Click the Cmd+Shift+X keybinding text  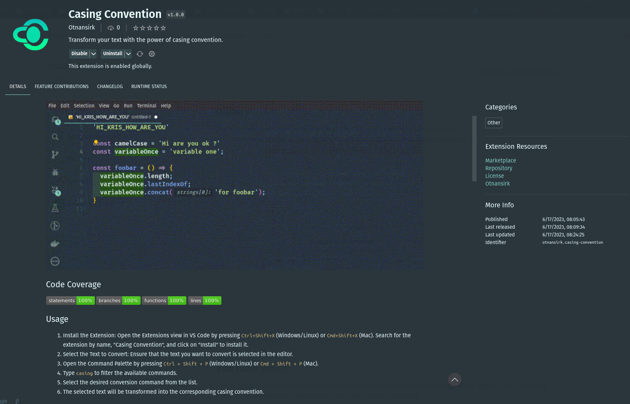(342, 336)
